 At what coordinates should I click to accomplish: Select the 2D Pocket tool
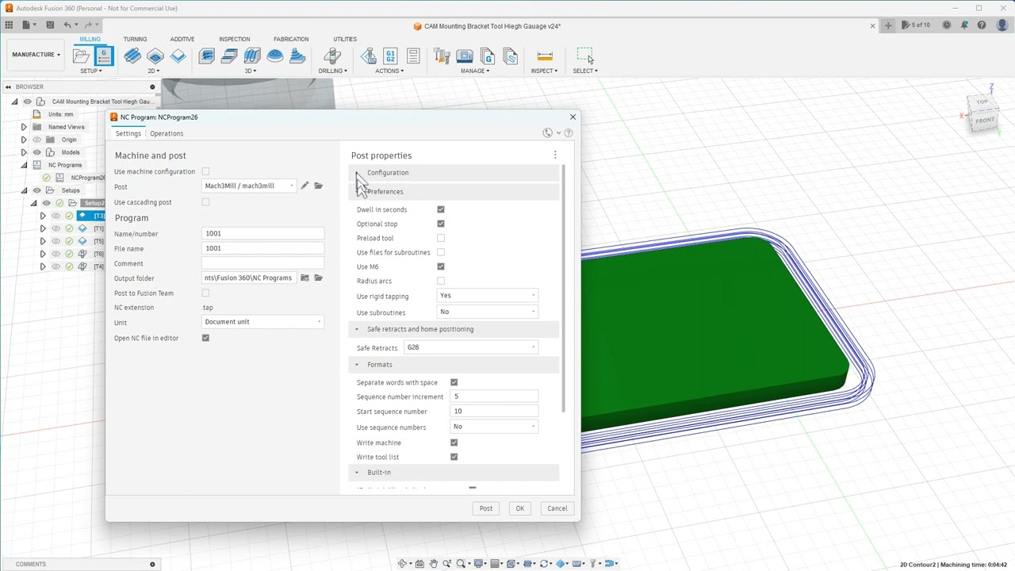coord(155,56)
